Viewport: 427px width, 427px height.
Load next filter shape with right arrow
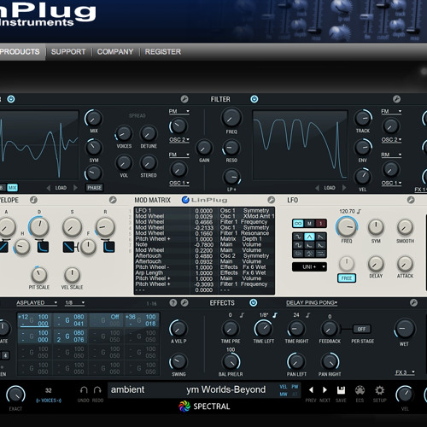344,188
